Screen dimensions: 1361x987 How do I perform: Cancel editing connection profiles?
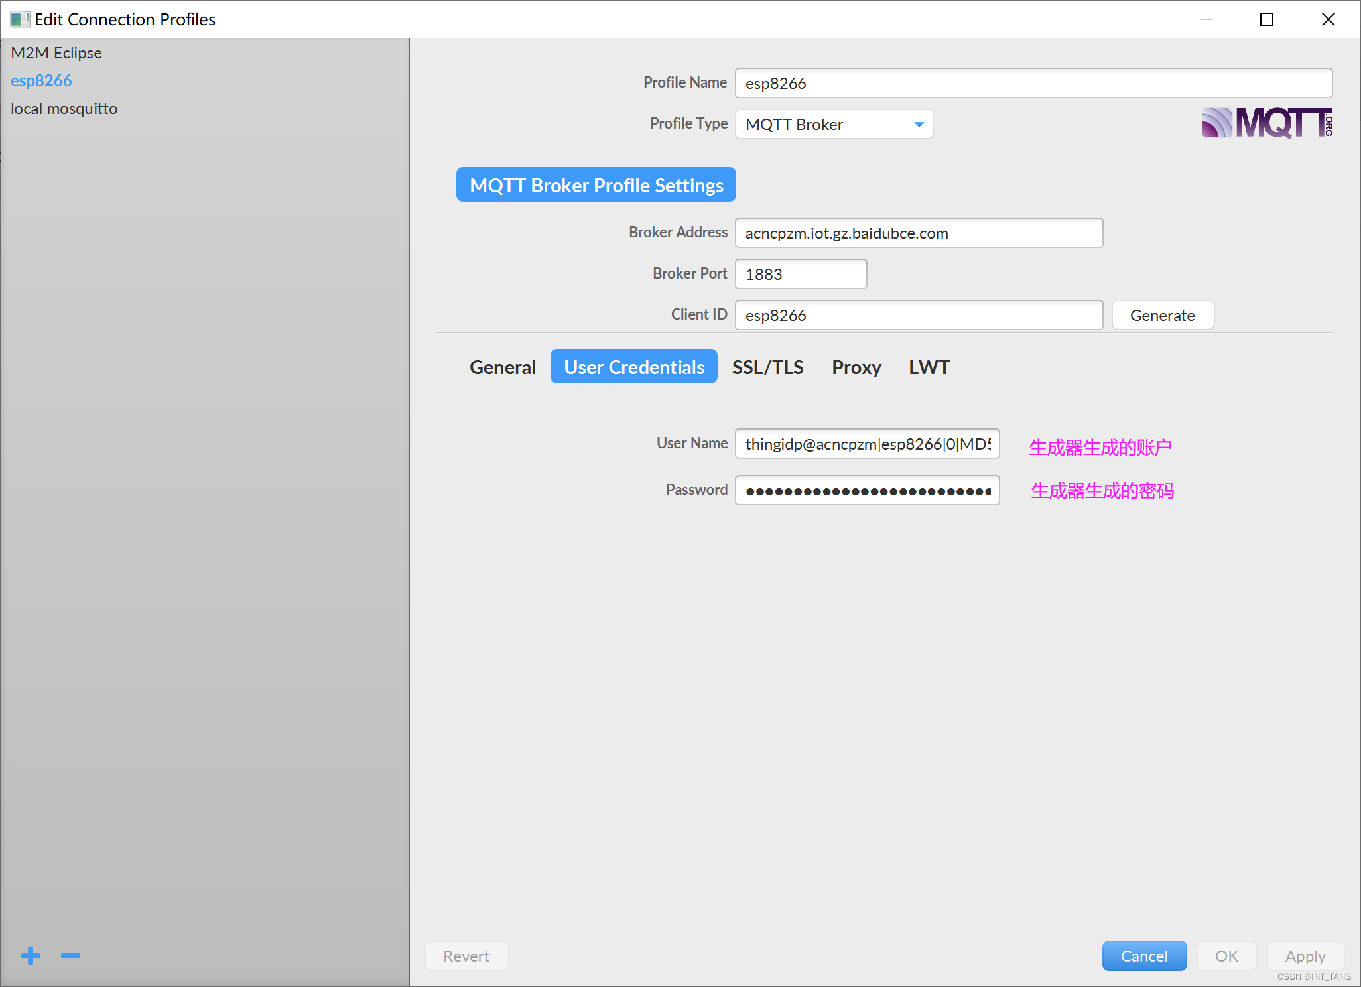coord(1144,956)
